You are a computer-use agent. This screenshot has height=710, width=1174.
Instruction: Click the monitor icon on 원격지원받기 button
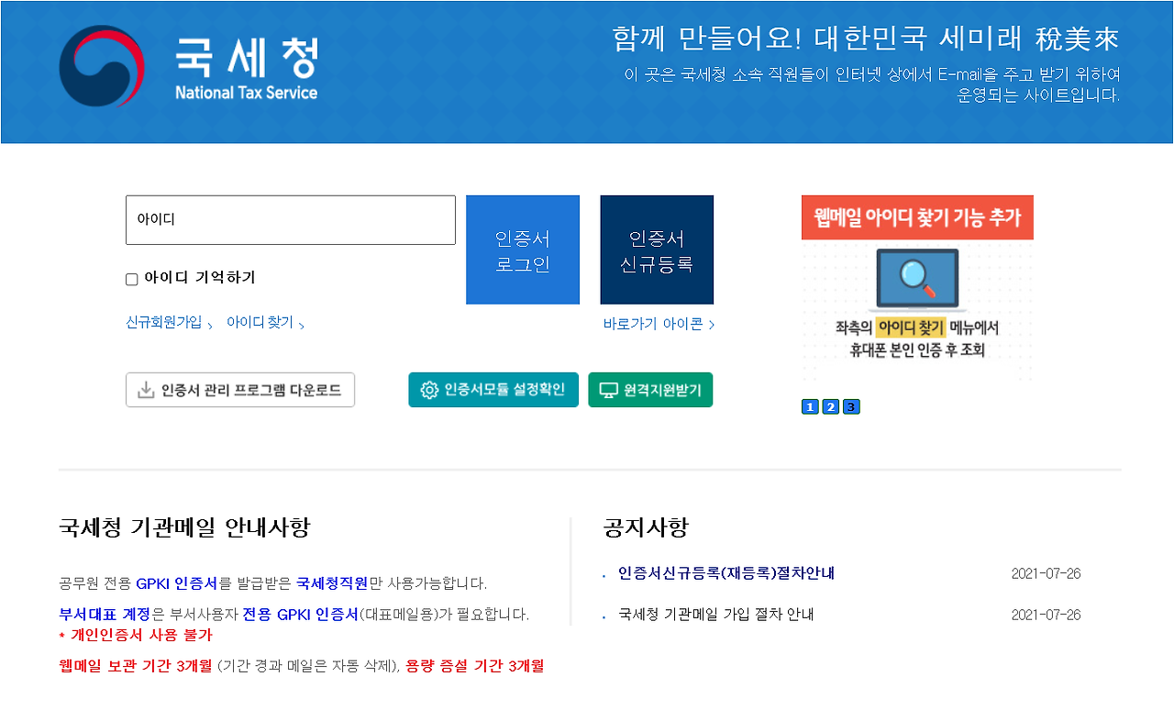608,390
